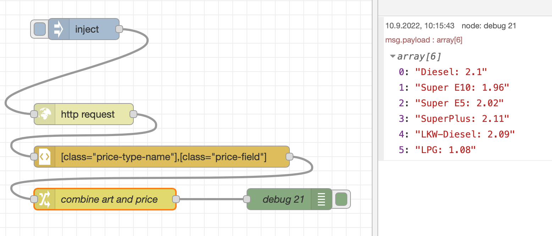552x236 pixels.
Task: Click the debug 21 list icon
Action: click(321, 199)
